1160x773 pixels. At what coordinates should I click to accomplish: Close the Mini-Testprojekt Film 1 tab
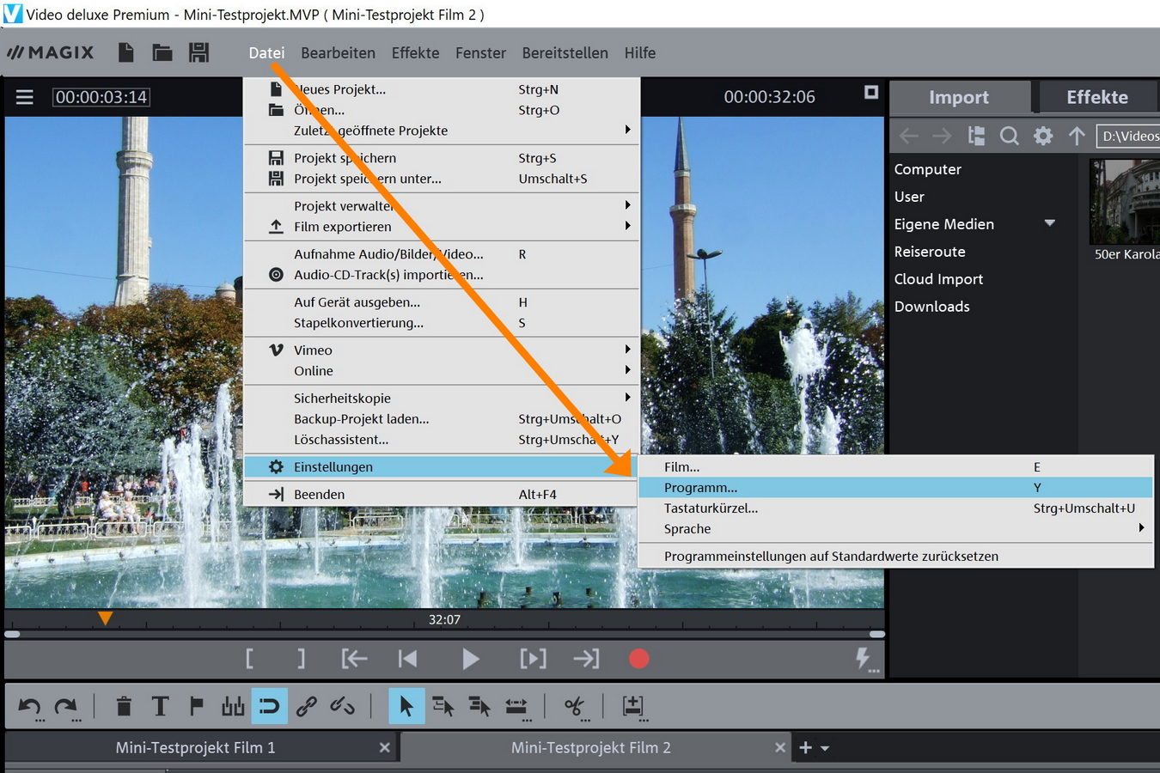click(x=384, y=747)
